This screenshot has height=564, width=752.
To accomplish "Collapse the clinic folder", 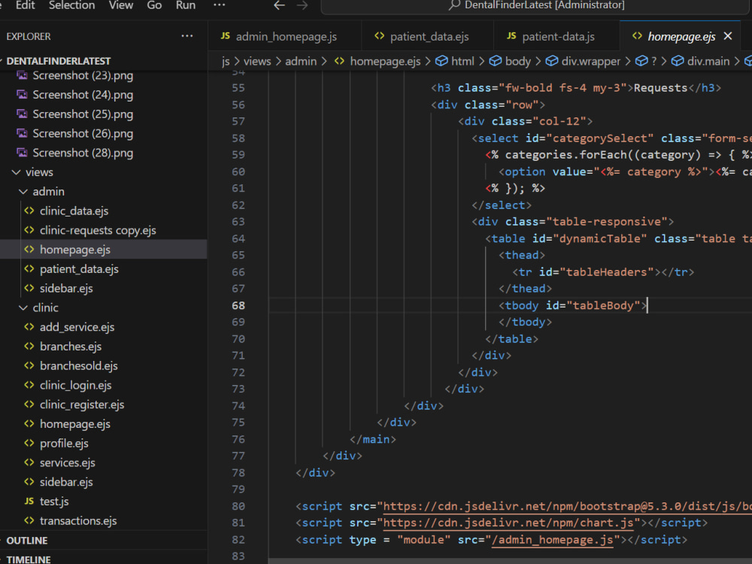I will (x=45, y=308).
